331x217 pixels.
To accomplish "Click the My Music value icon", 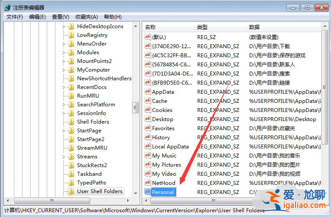I will point(148,155).
